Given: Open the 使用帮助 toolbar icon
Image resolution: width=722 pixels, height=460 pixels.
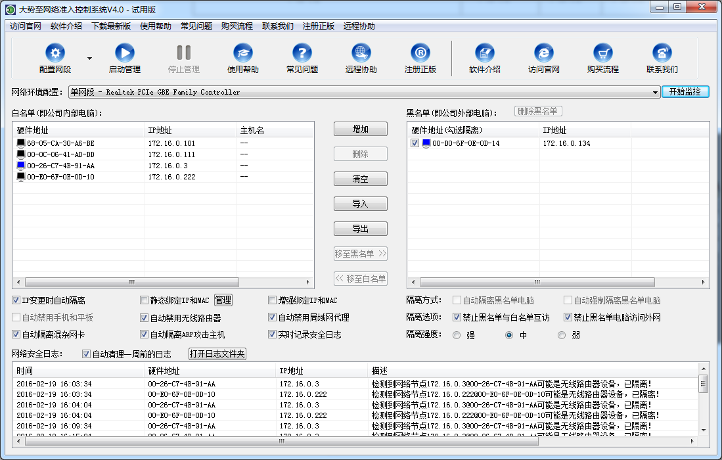Looking at the screenshot, I should 242,53.
